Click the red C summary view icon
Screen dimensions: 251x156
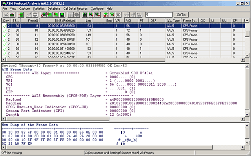pyautogui.click(x=44, y=15)
